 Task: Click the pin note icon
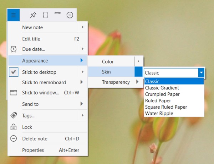[33, 15]
